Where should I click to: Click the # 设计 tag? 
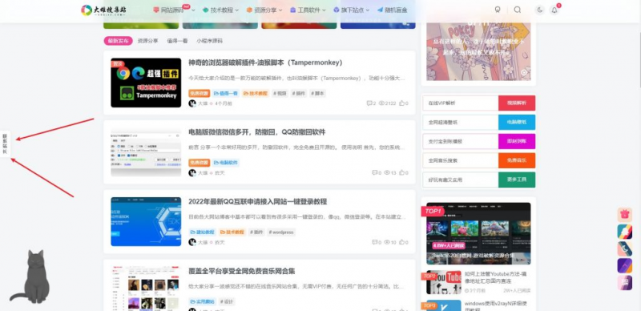(x=227, y=301)
